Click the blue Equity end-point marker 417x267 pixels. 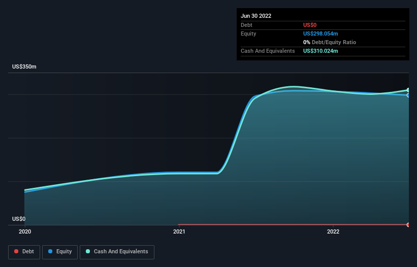click(x=408, y=95)
